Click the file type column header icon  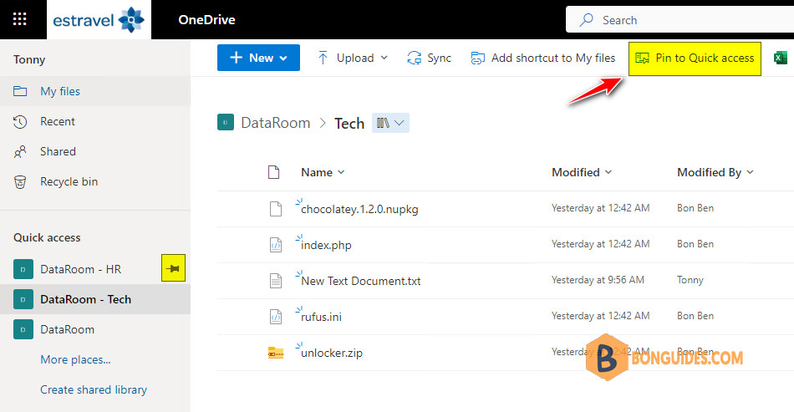(274, 173)
